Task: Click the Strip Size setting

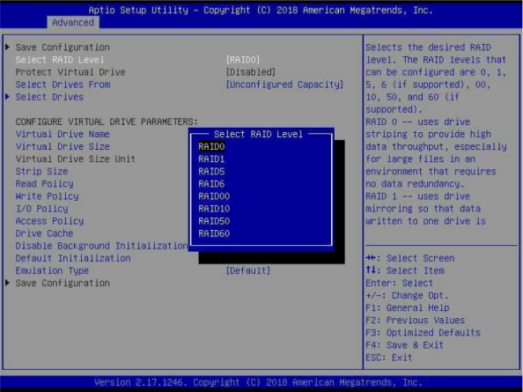Action: point(41,171)
